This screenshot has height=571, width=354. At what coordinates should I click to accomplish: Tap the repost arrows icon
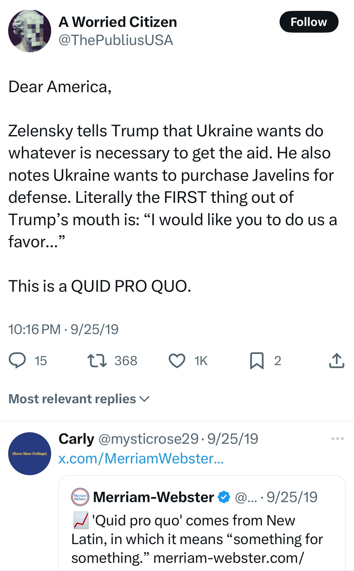point(97,361)
